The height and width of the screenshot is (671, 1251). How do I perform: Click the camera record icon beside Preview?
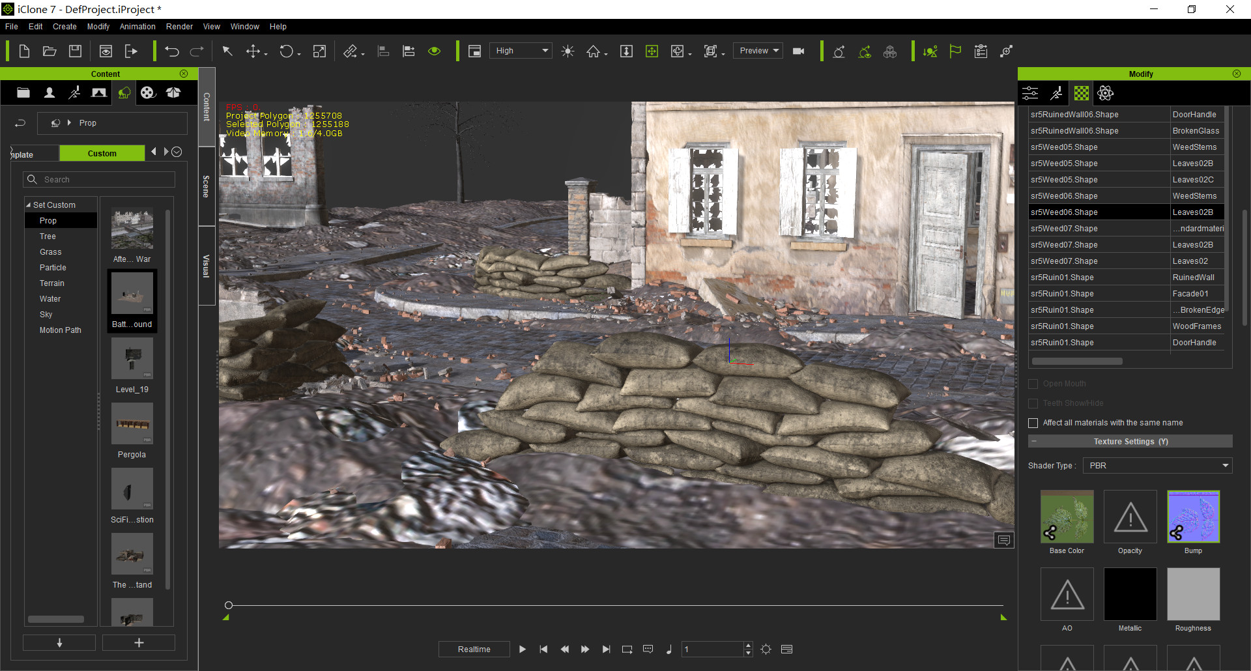pyautogui.click(x=798, y=51)
